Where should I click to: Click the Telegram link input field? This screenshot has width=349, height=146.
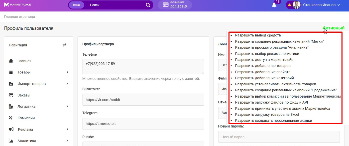coord(143,124)
